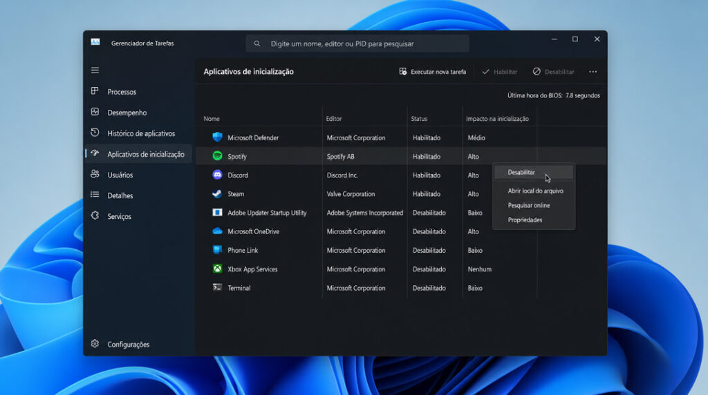The width and height of the screenshot is (708, 395).
Task: Select the Microsoft Defender row name
Action: click(253, 137)
